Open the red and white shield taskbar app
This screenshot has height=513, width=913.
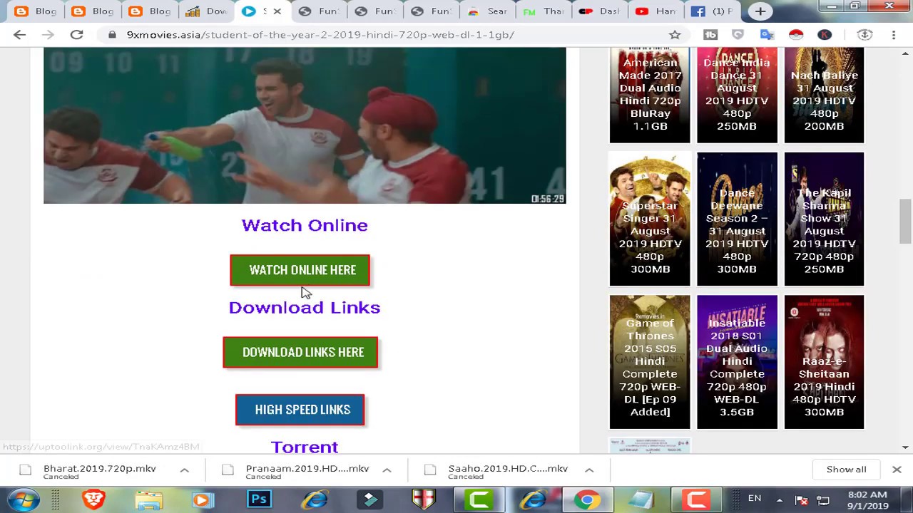click(x=424, y=499)
